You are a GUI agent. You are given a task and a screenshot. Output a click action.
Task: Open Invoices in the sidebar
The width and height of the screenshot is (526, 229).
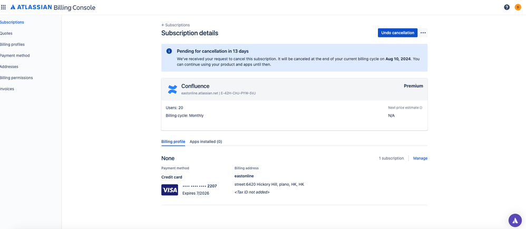pyautogui.click(x=7, y=89)
